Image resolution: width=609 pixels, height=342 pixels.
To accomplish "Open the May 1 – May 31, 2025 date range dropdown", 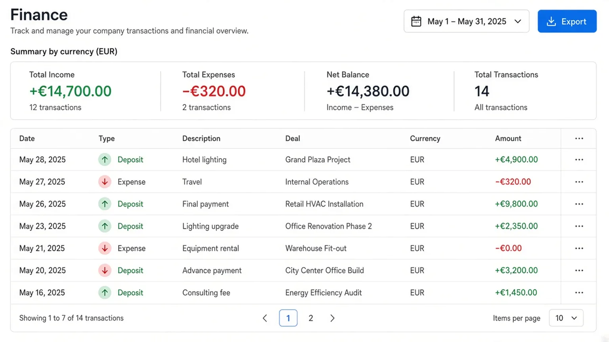I will pyautogui.click(x=466, y=21).
